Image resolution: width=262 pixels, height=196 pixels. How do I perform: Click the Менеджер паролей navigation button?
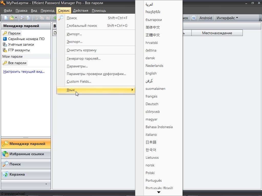click(x=26, y=144)
